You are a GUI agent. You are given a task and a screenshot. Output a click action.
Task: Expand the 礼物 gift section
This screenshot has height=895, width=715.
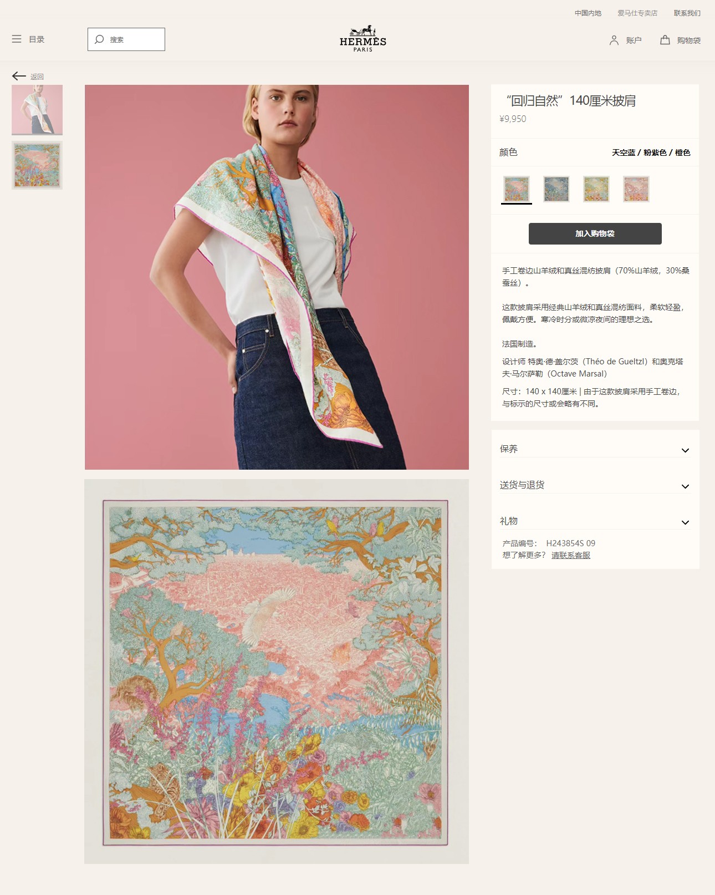point(595,521)
